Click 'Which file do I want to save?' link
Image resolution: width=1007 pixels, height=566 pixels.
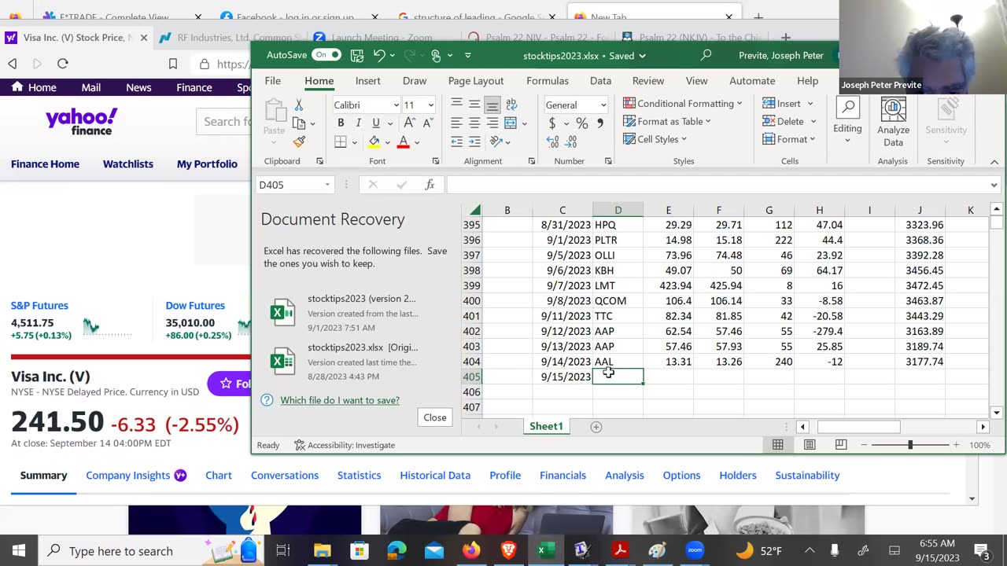pyautogui.click(x=340, y=400)
